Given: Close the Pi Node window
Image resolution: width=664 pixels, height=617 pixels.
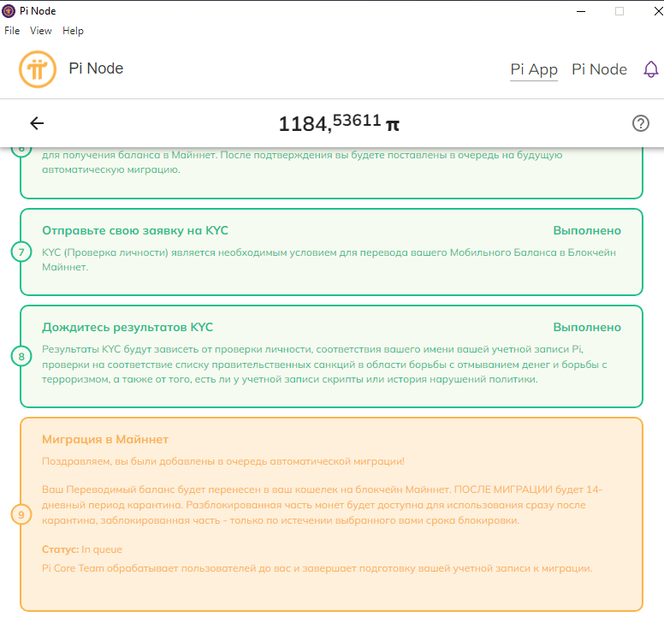Looking at the screenshot, I should 659,11.
